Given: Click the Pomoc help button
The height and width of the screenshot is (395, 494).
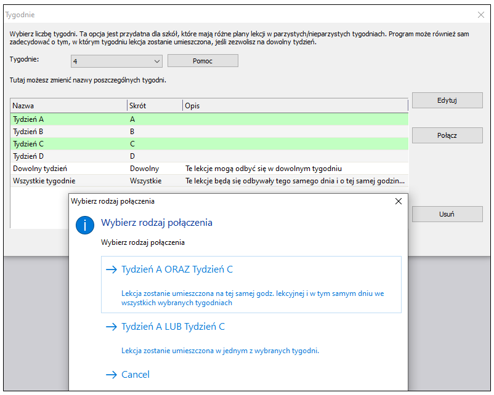Looking at the screenshot, I should 203,61.
